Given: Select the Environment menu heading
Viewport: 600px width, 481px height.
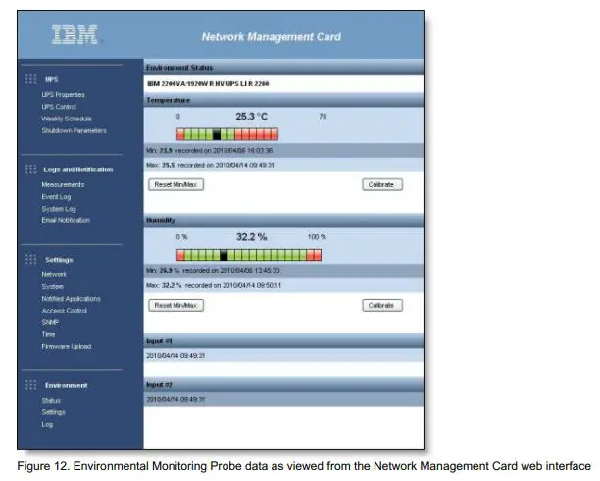Looking at the screenshot, I should (67, 385).
